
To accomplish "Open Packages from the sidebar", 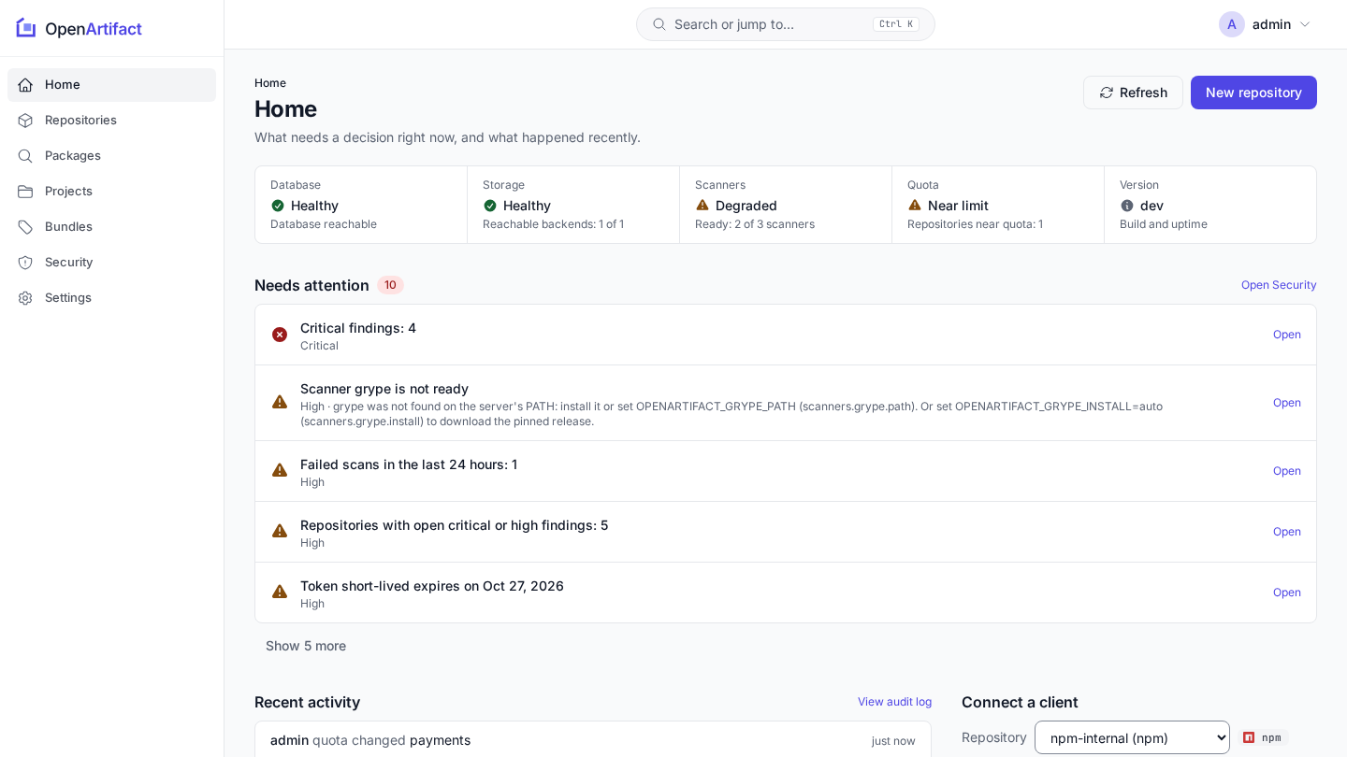I will pos(111,156).
